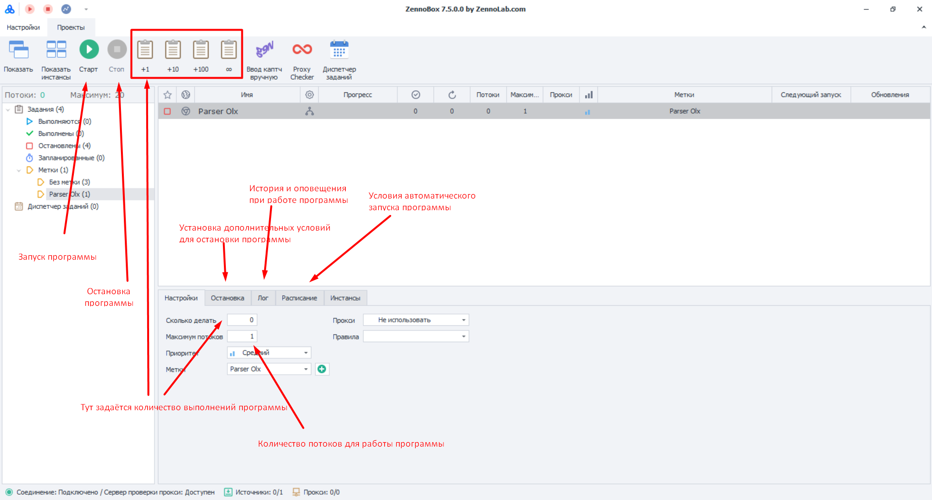
Task: Open the Инстансы tab
Action: 345,298
